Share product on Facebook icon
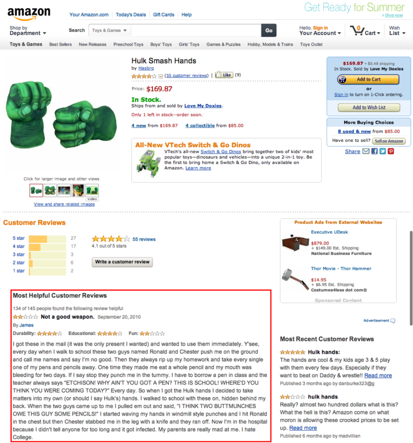This screenshot has height=443, width=413. pos(375,152)
